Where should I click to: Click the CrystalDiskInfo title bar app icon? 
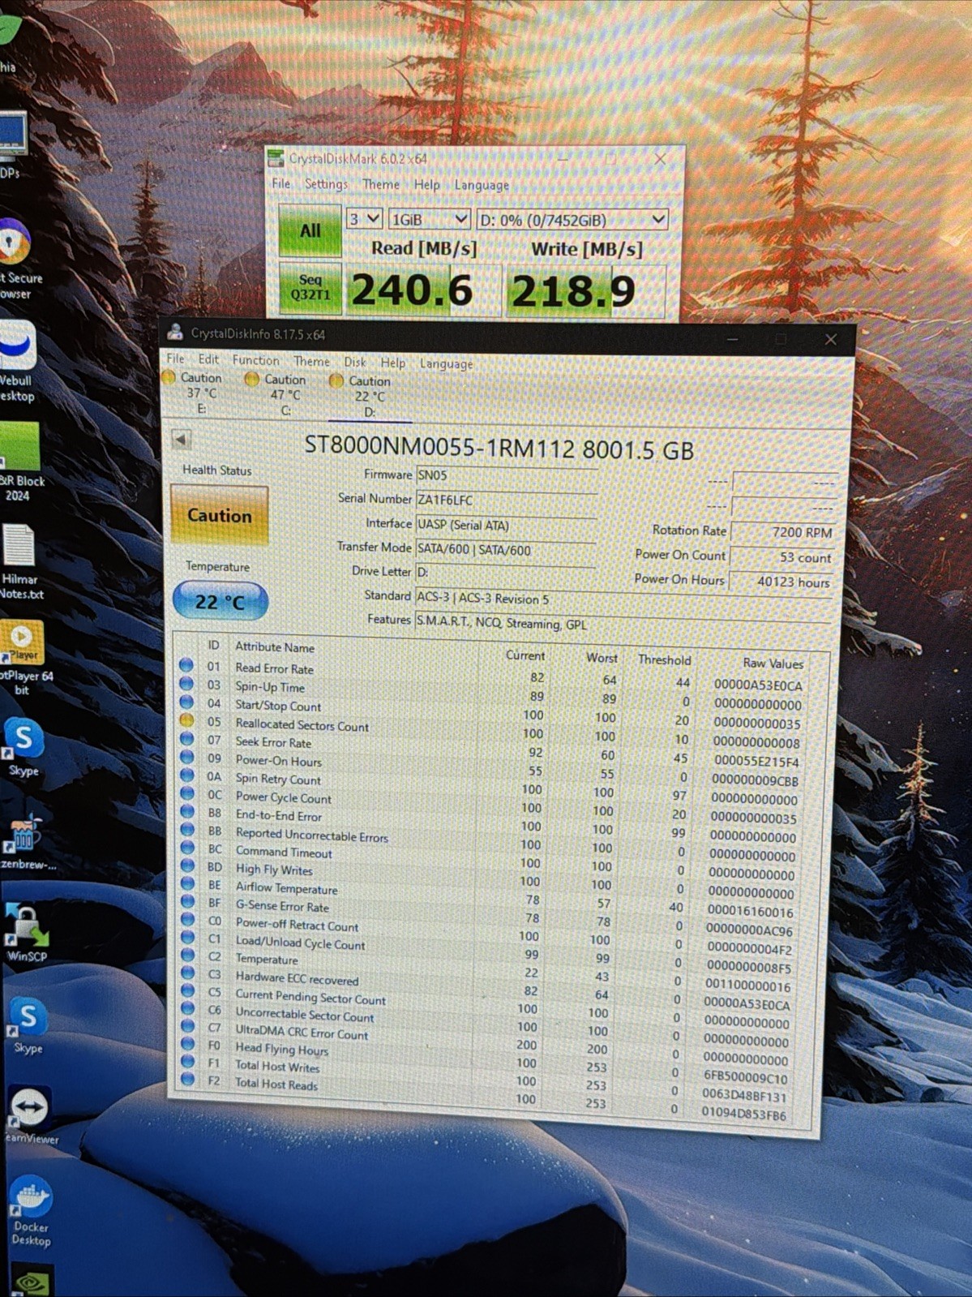[x=174, y=333]
